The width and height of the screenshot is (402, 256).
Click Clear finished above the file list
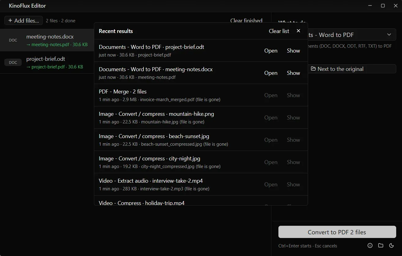point(246,20)
